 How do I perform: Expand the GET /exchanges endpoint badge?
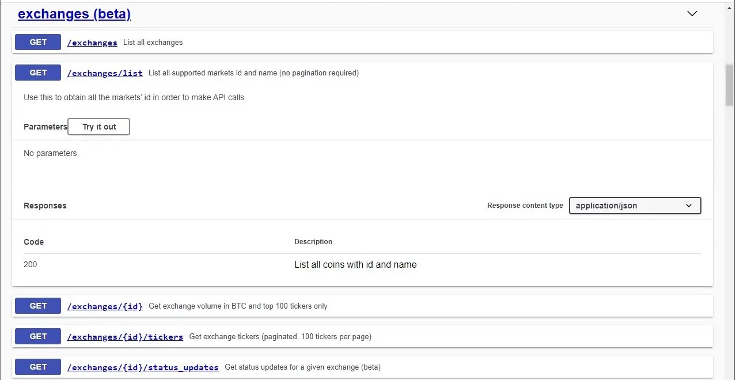(38, 42)
